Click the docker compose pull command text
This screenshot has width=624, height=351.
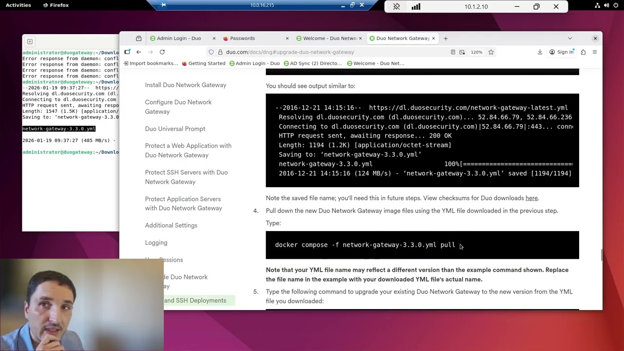365,245
